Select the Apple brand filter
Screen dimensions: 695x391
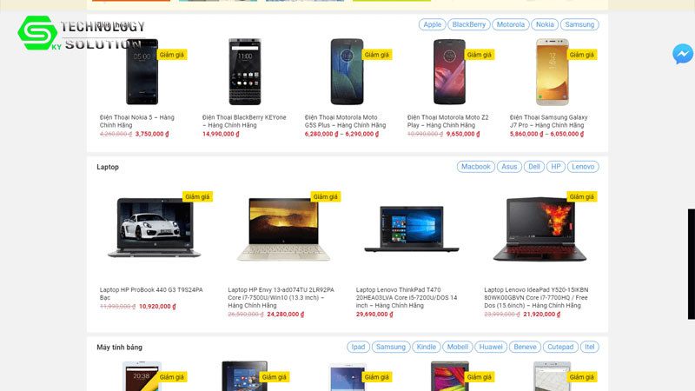point(432,24)
